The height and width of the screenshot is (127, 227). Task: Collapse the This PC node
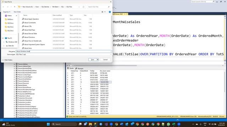click(x=3, y=38)
